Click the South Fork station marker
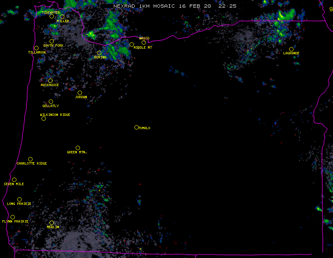Screen dimensions: 333x258 pos(51,41)
